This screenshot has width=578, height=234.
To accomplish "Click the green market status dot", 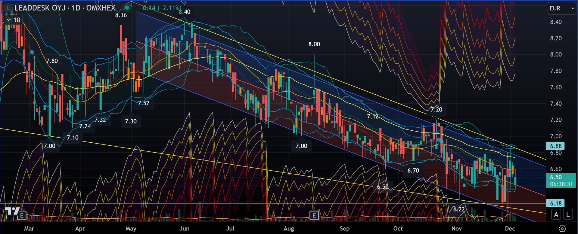I will click(128, 8).
